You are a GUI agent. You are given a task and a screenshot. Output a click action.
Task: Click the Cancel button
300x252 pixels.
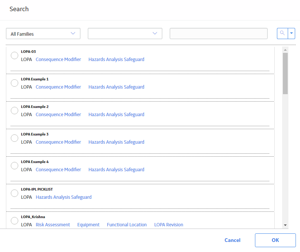233,240
